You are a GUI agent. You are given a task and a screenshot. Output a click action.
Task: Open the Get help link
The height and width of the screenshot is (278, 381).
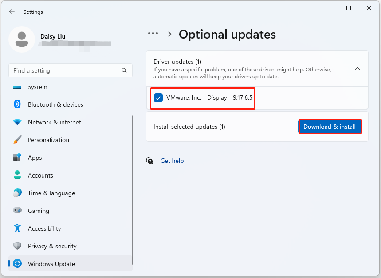pyautogui.click(x=172, y=161)
